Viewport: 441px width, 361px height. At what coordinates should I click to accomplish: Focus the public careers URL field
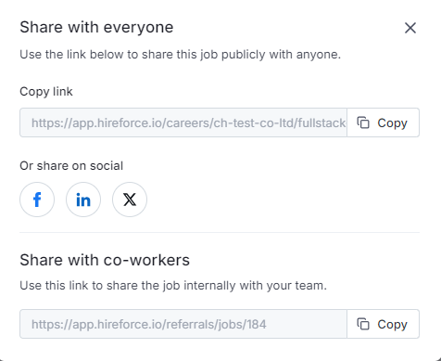[183, 122]
